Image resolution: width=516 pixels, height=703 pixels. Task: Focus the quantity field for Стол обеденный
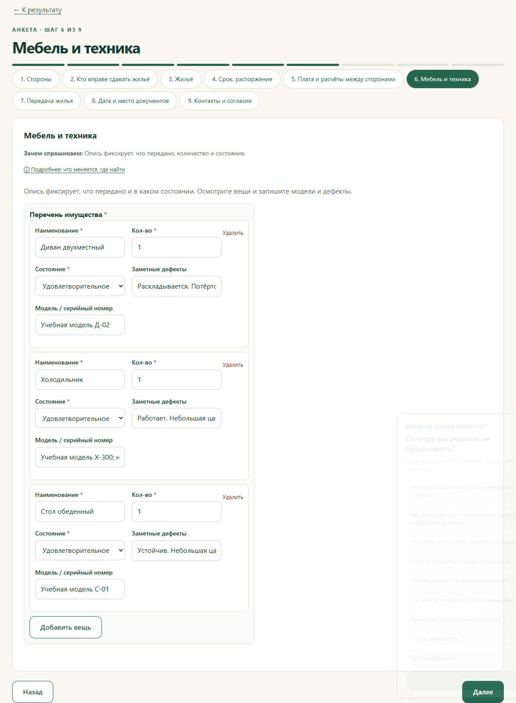(x=176, y=512)
